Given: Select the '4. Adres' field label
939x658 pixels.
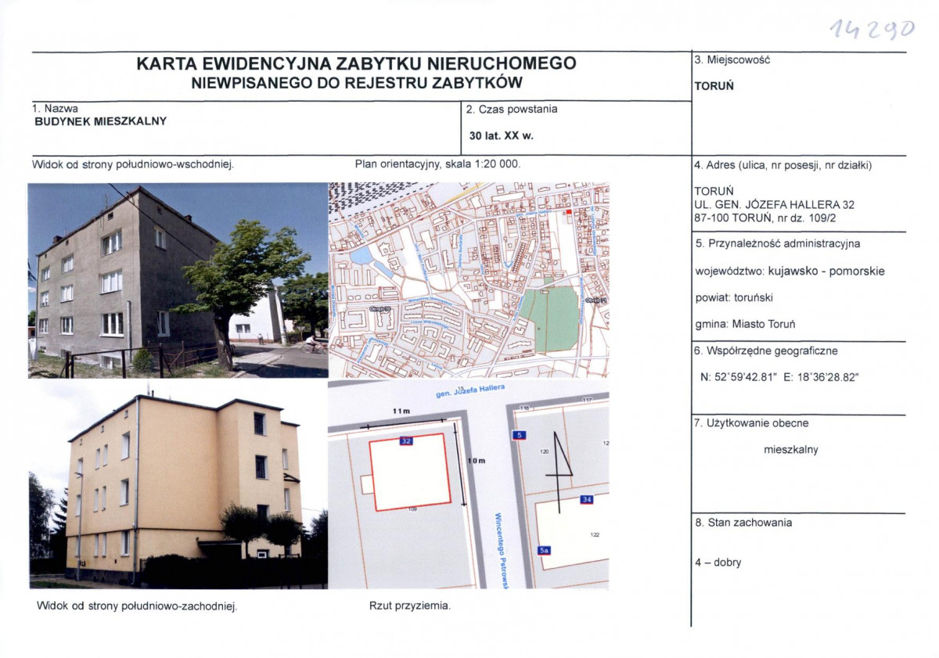Looking at the screenshot, I should (x=782, y=166).
